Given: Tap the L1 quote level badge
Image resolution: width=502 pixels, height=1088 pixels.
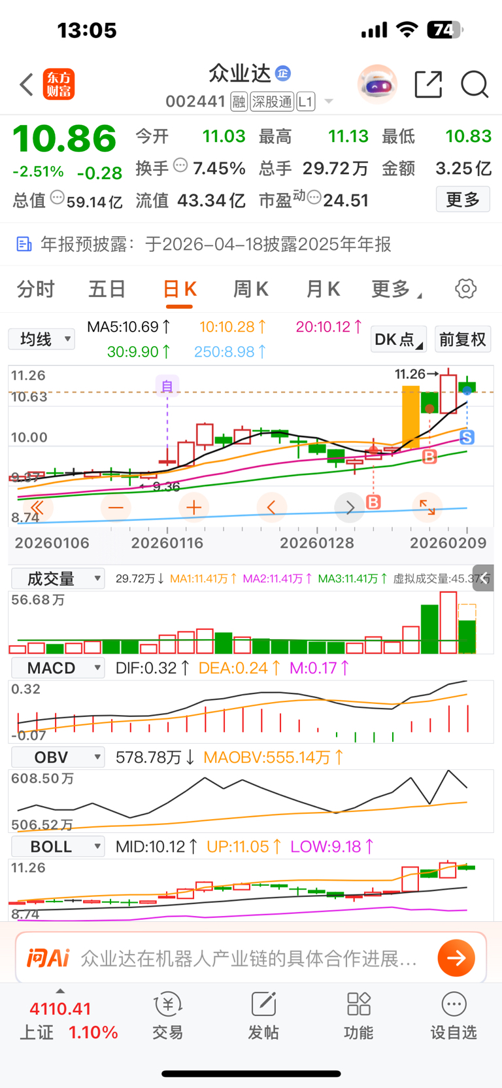Looking at the screenshot, I should click(306, 101).
